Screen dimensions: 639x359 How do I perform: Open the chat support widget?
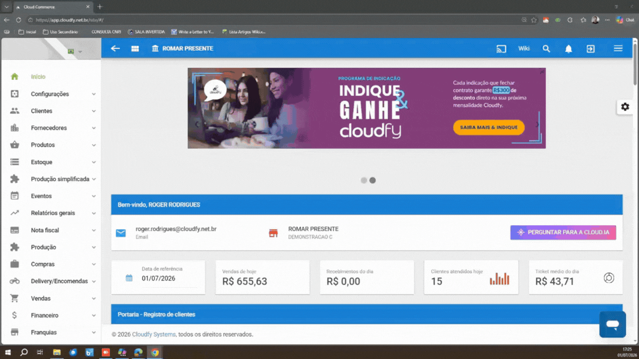(613, 325)
